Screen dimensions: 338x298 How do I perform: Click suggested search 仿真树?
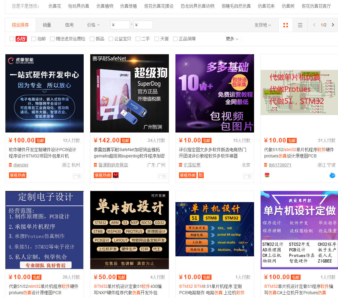(288, 6)
